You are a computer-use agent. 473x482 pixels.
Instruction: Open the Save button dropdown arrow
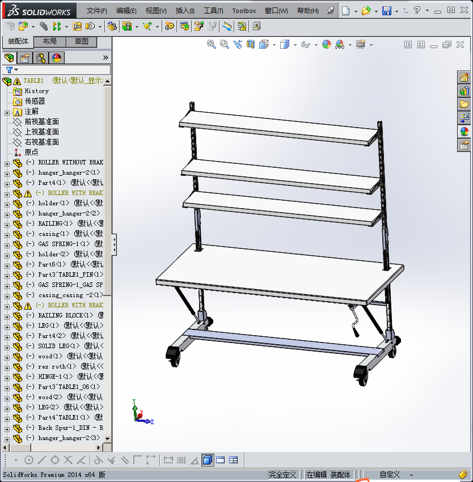click(x=396, y=11)
